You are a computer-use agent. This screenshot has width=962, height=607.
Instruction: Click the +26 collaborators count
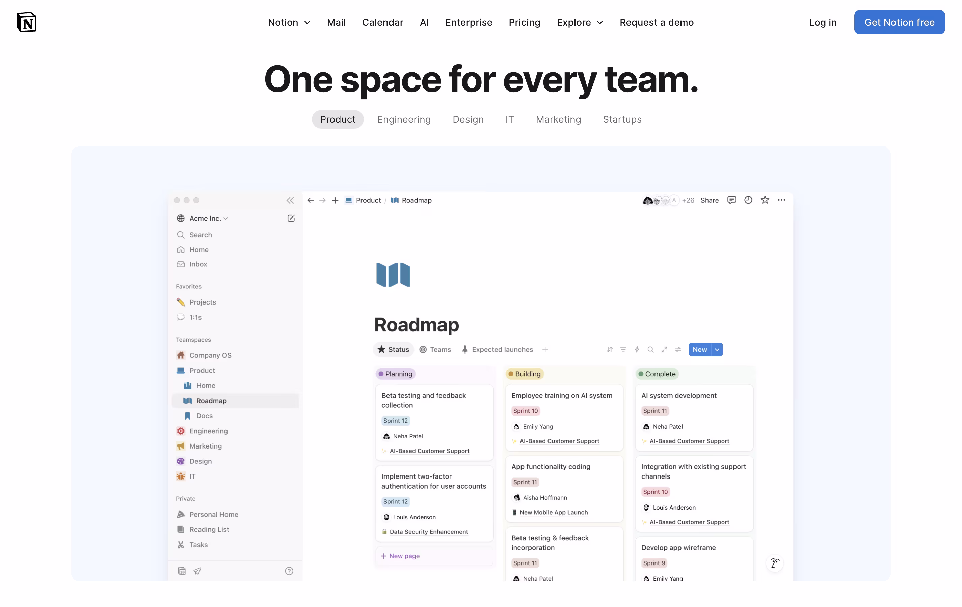(688, 200)
